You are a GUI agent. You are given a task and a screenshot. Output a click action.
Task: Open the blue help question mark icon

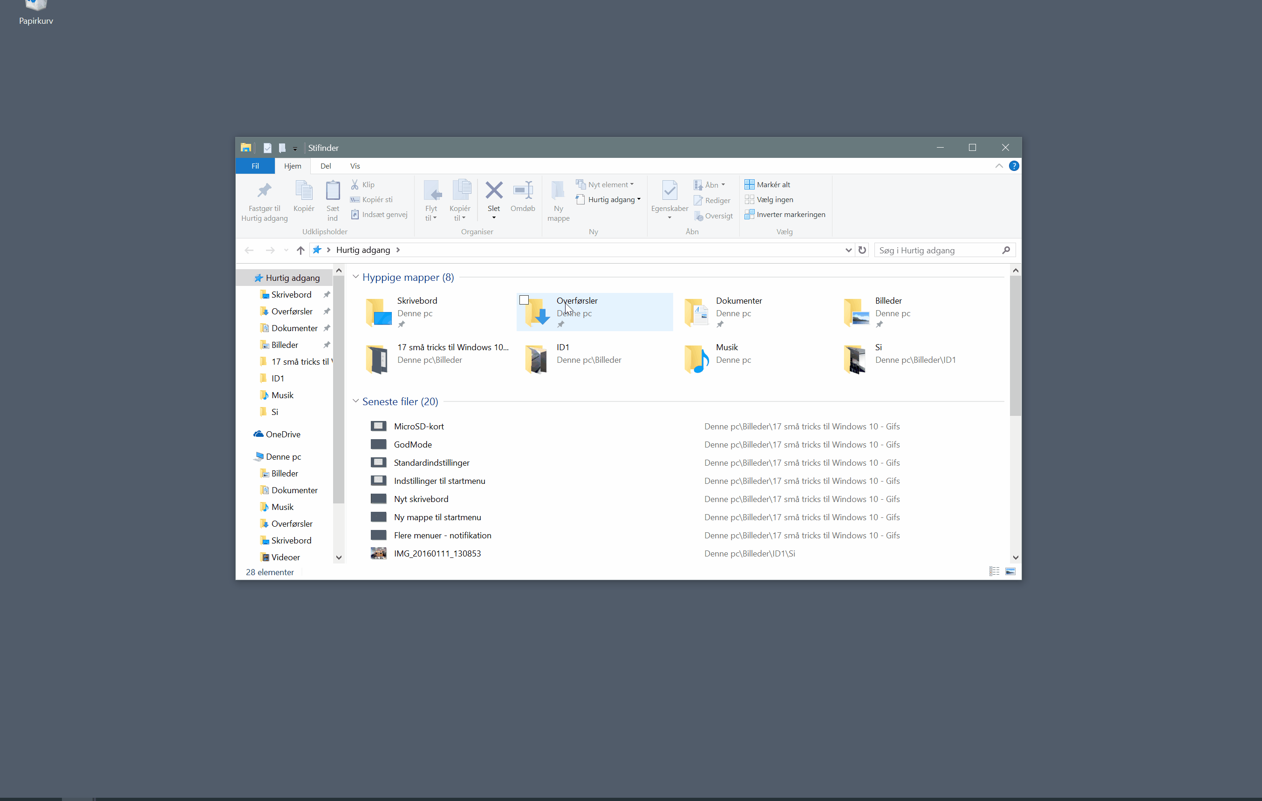(1014, 166)
